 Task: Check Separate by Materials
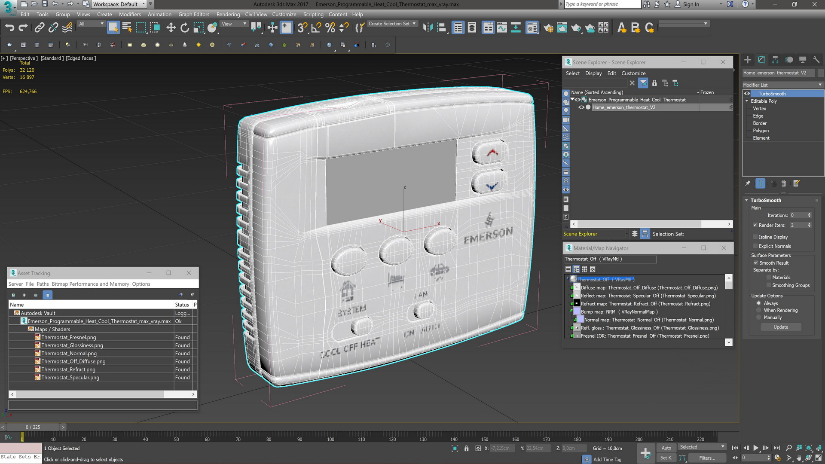pyautogui.click(x=769, y=278)
